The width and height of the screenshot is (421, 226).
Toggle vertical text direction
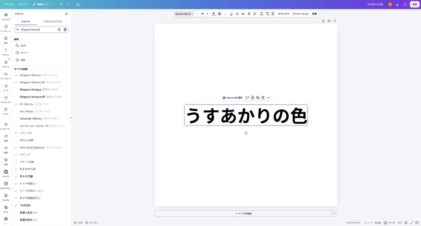click(x=267, y=14)
